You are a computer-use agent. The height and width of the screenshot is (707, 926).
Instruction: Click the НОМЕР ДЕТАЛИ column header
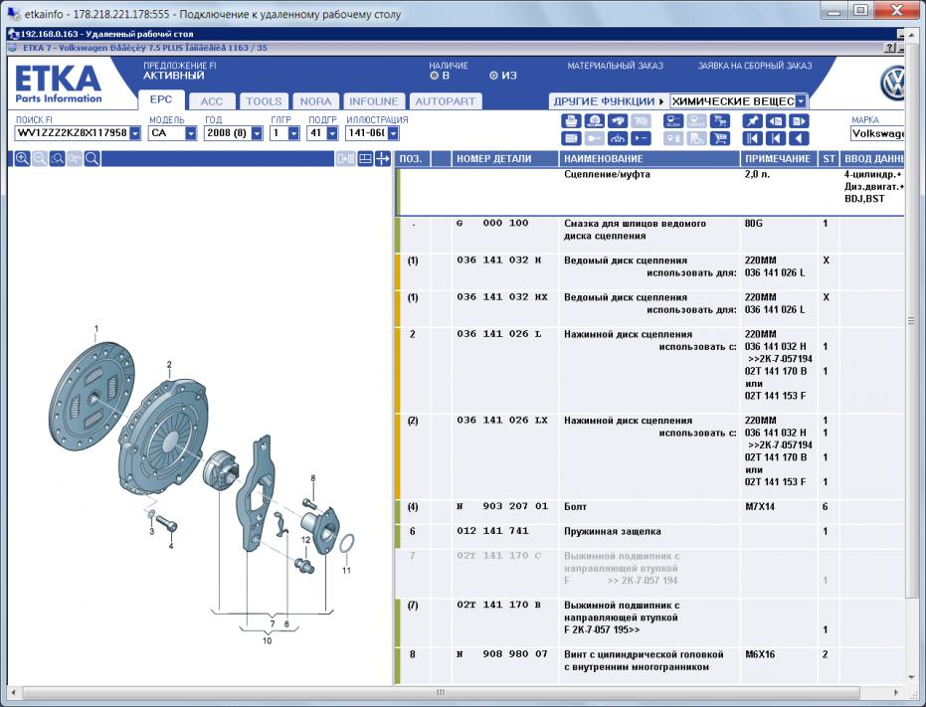[505, 158]
